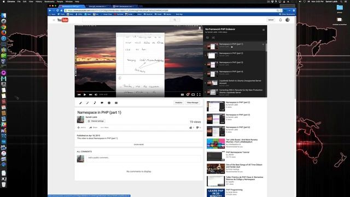Image resolution: width=350 pixels, height=197 pixels.
Task: Toggle shuffle for the playlist
Action: [x=213, y=38]
